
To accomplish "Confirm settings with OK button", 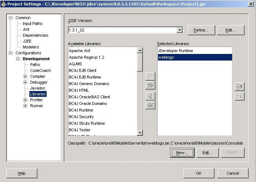I will point(199,173).
